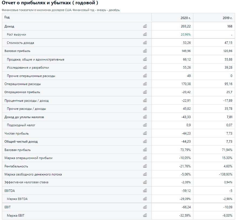Select -43,33 pre-tax income value
Viewport: 237px width, 222px height.
[186, 117]
